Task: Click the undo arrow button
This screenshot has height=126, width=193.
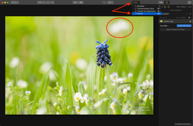Action: click(x=105, y=2)
